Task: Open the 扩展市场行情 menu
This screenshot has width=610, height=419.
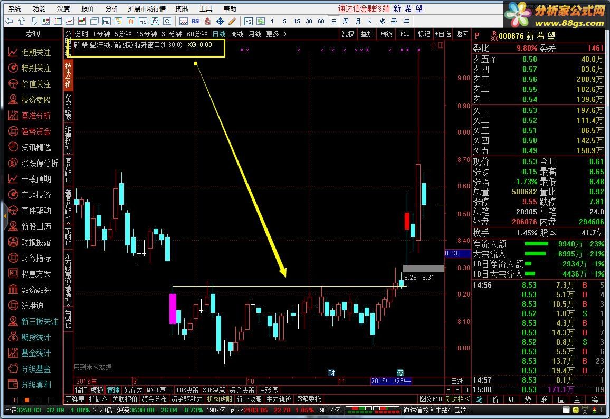Action: click(x=147, y=8)
